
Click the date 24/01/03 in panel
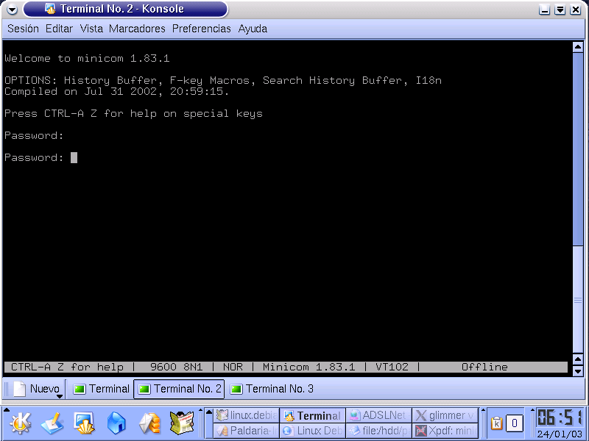(560, 434)
